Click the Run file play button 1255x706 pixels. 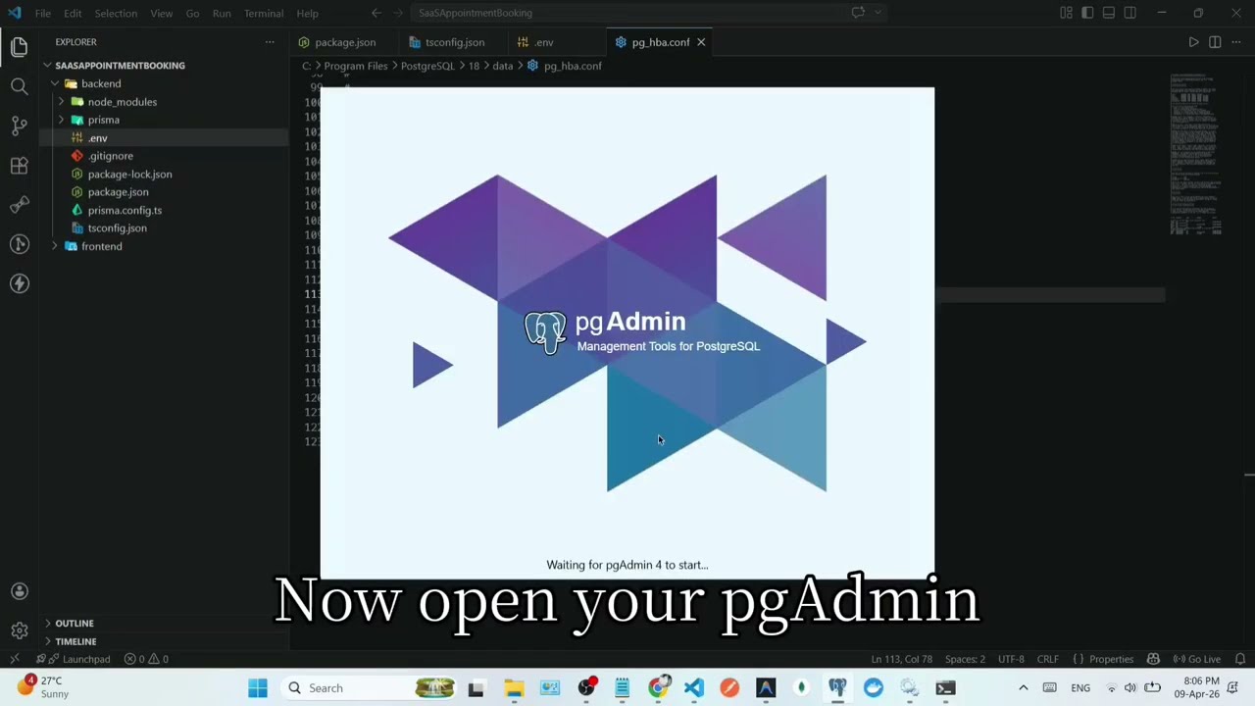click(x=1193, y=42)
